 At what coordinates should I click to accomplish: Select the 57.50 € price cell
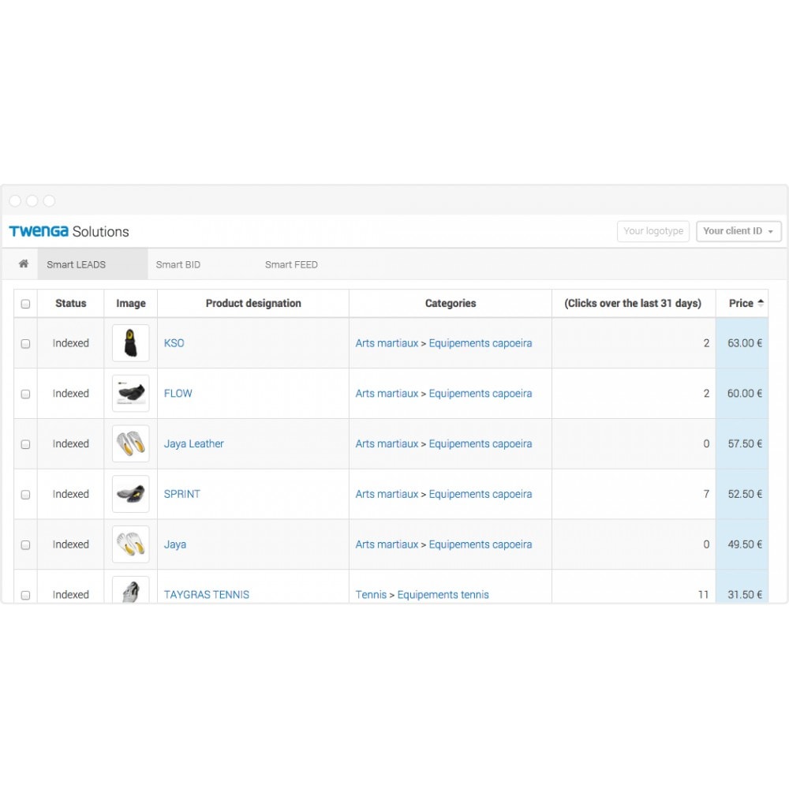click(742, 443)
